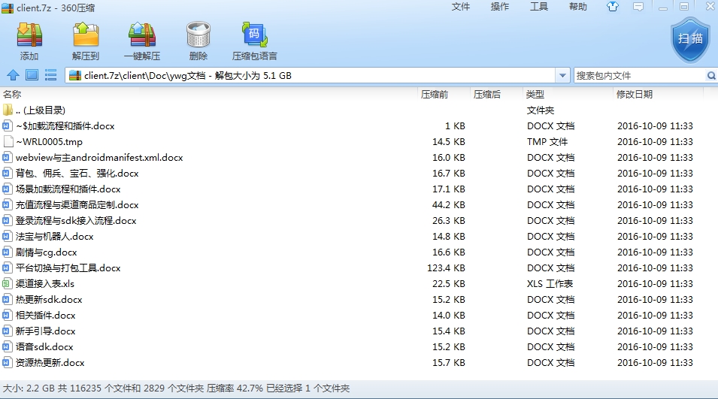718x399 pixels.
Task: Select the 渠道接入表.xls file
Action: 45,284
